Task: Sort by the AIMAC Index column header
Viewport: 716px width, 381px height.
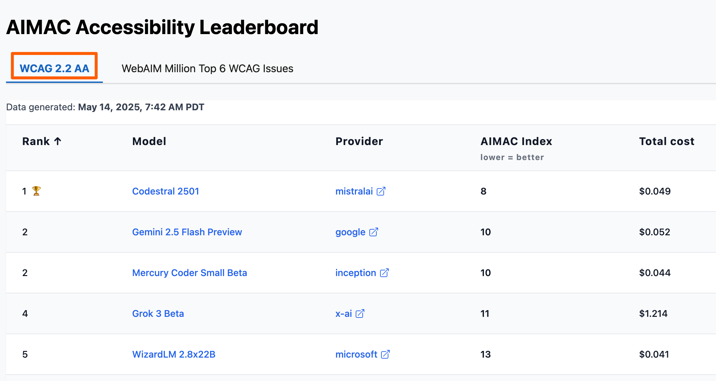Action: 516,141
